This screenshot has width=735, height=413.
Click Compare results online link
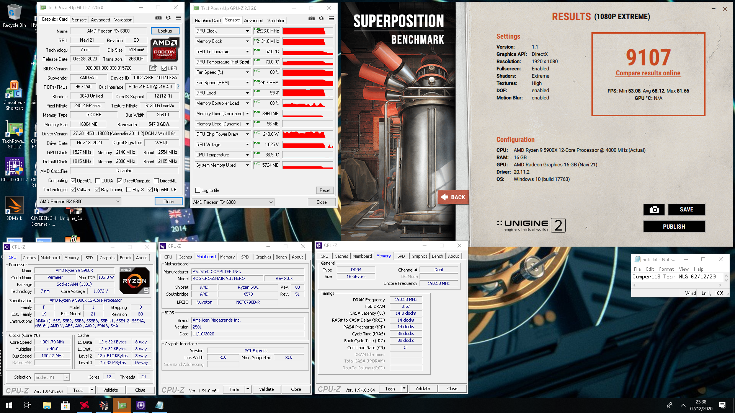(648, 73)
